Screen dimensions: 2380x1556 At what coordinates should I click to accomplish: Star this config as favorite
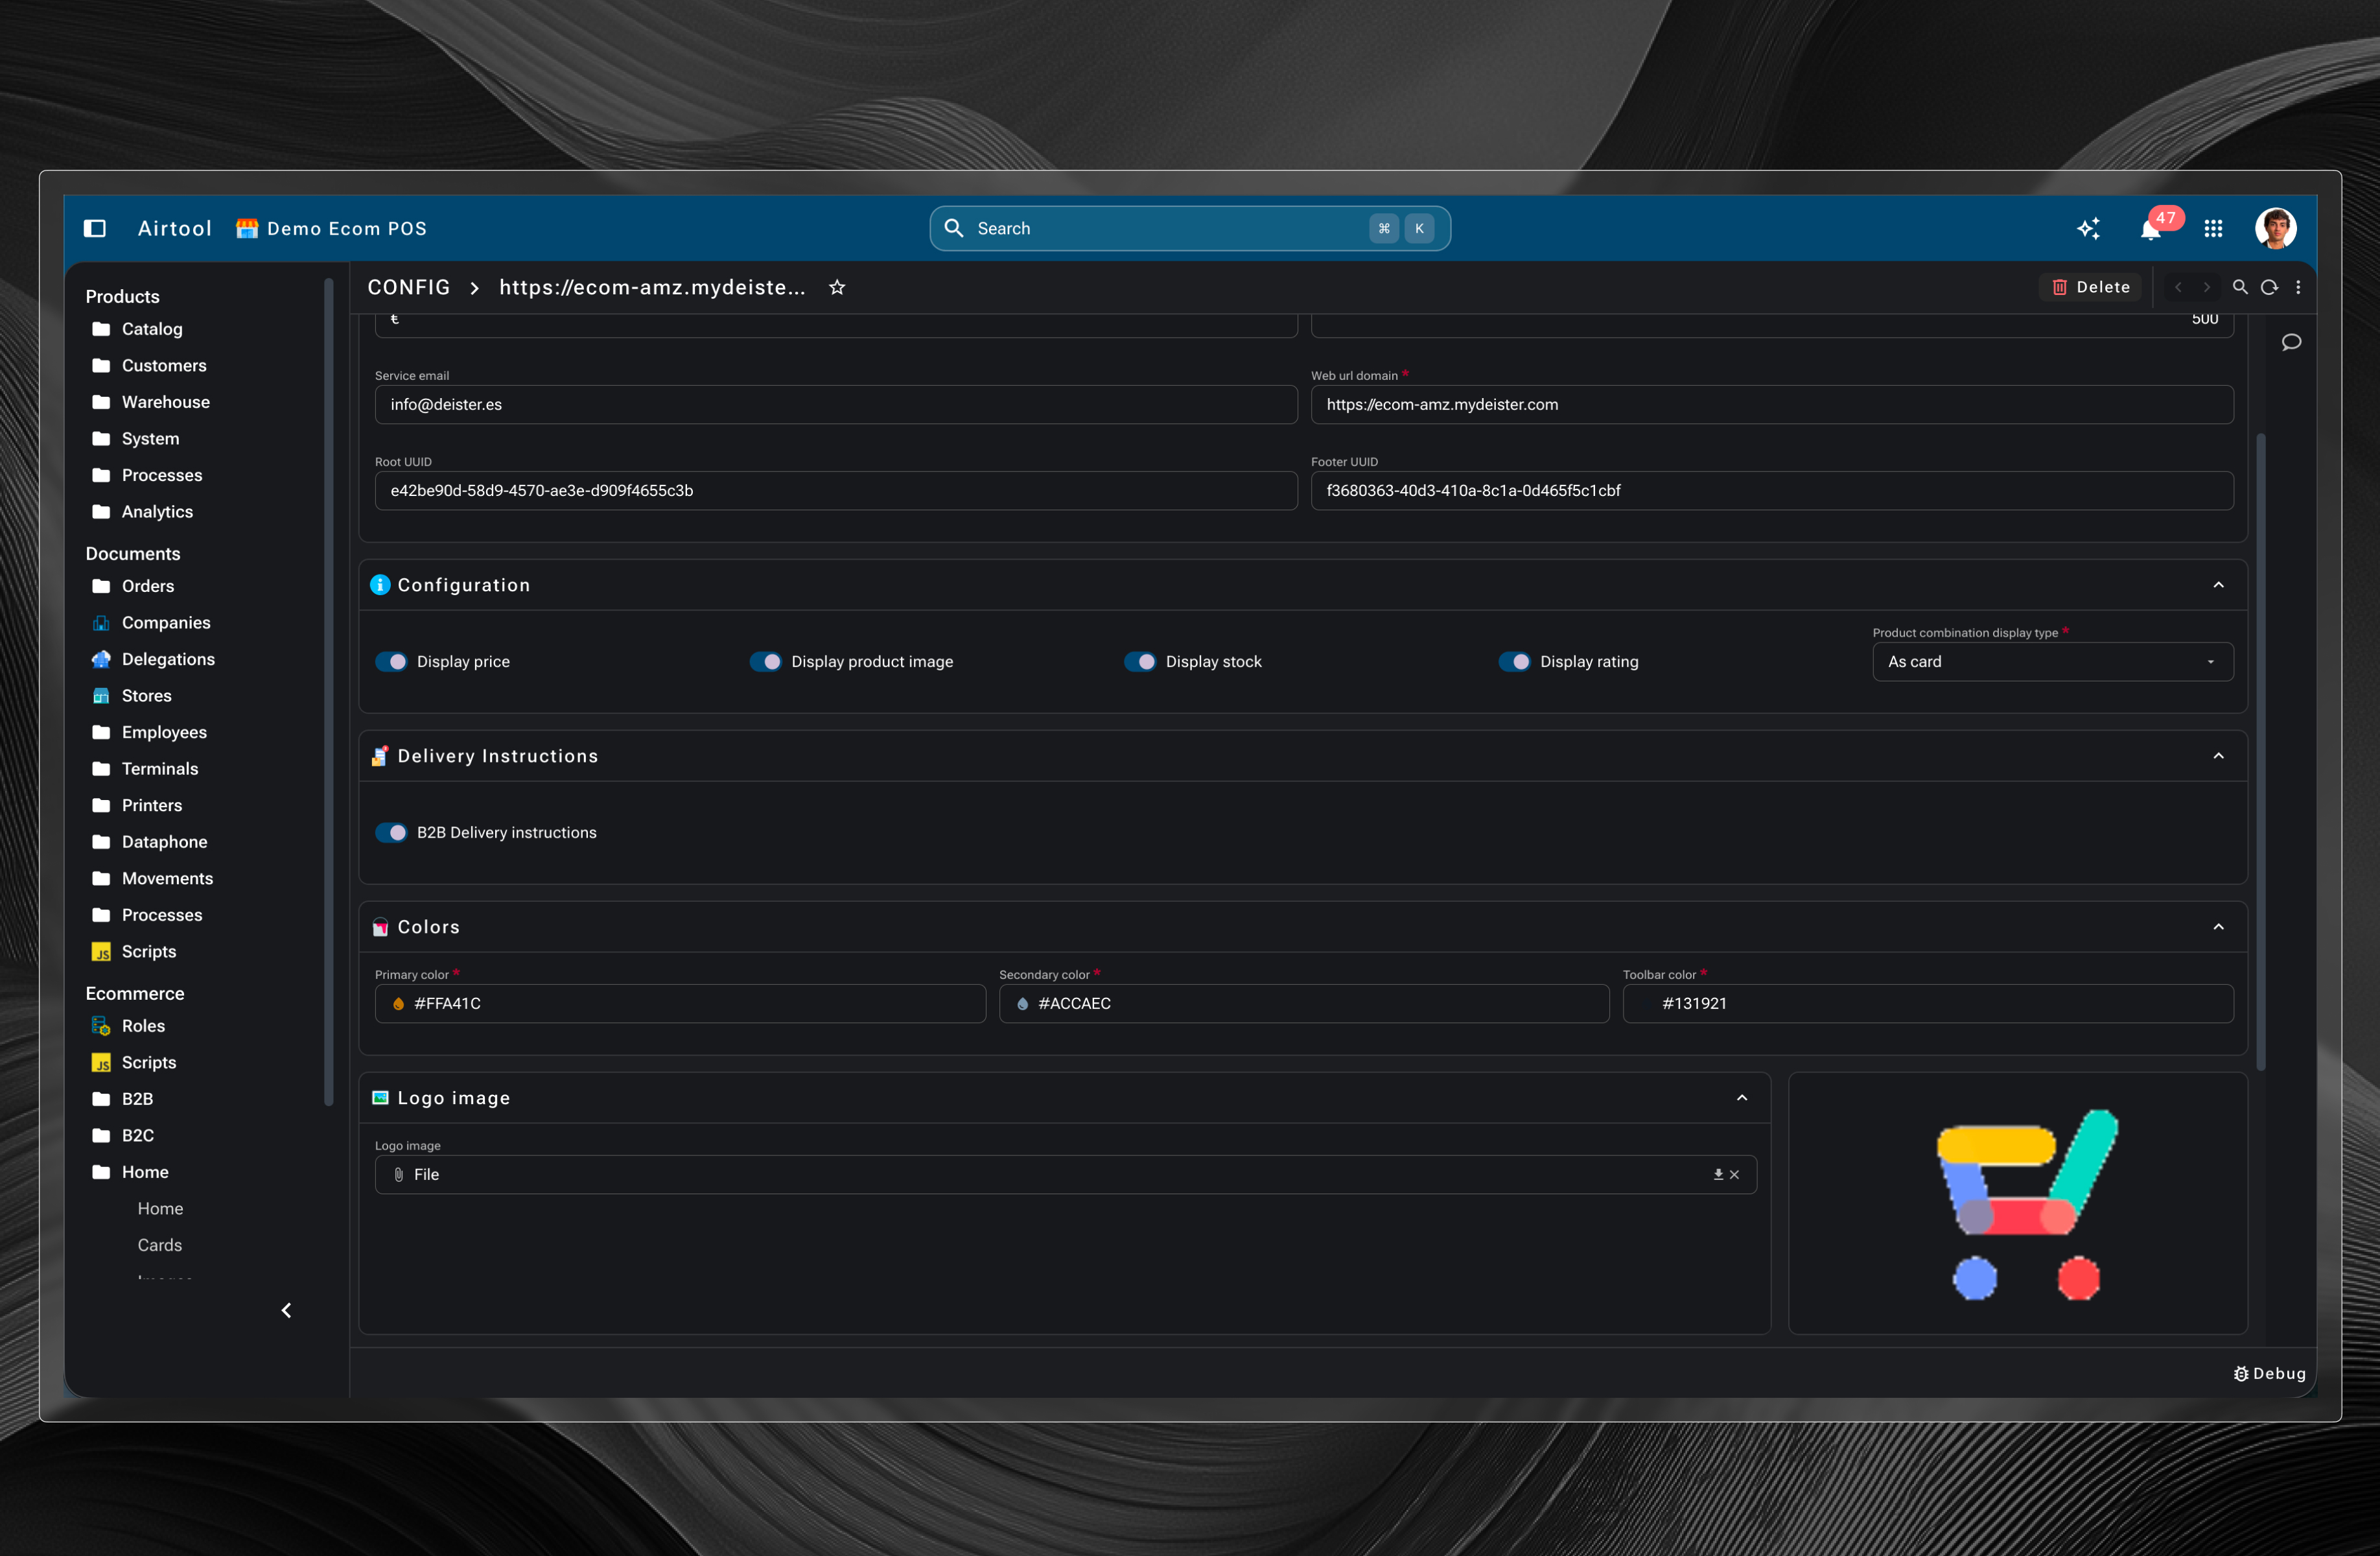click(x=837, y=287)
